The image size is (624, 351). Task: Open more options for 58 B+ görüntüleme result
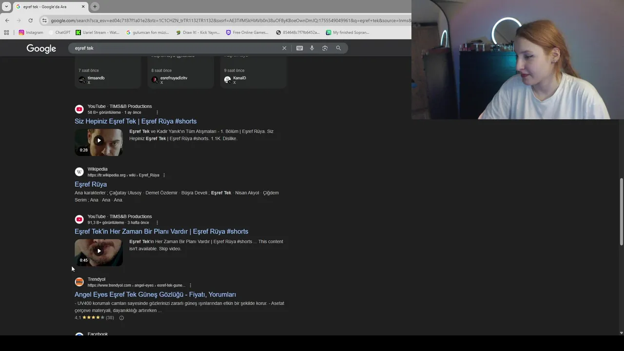coord(157,113)
